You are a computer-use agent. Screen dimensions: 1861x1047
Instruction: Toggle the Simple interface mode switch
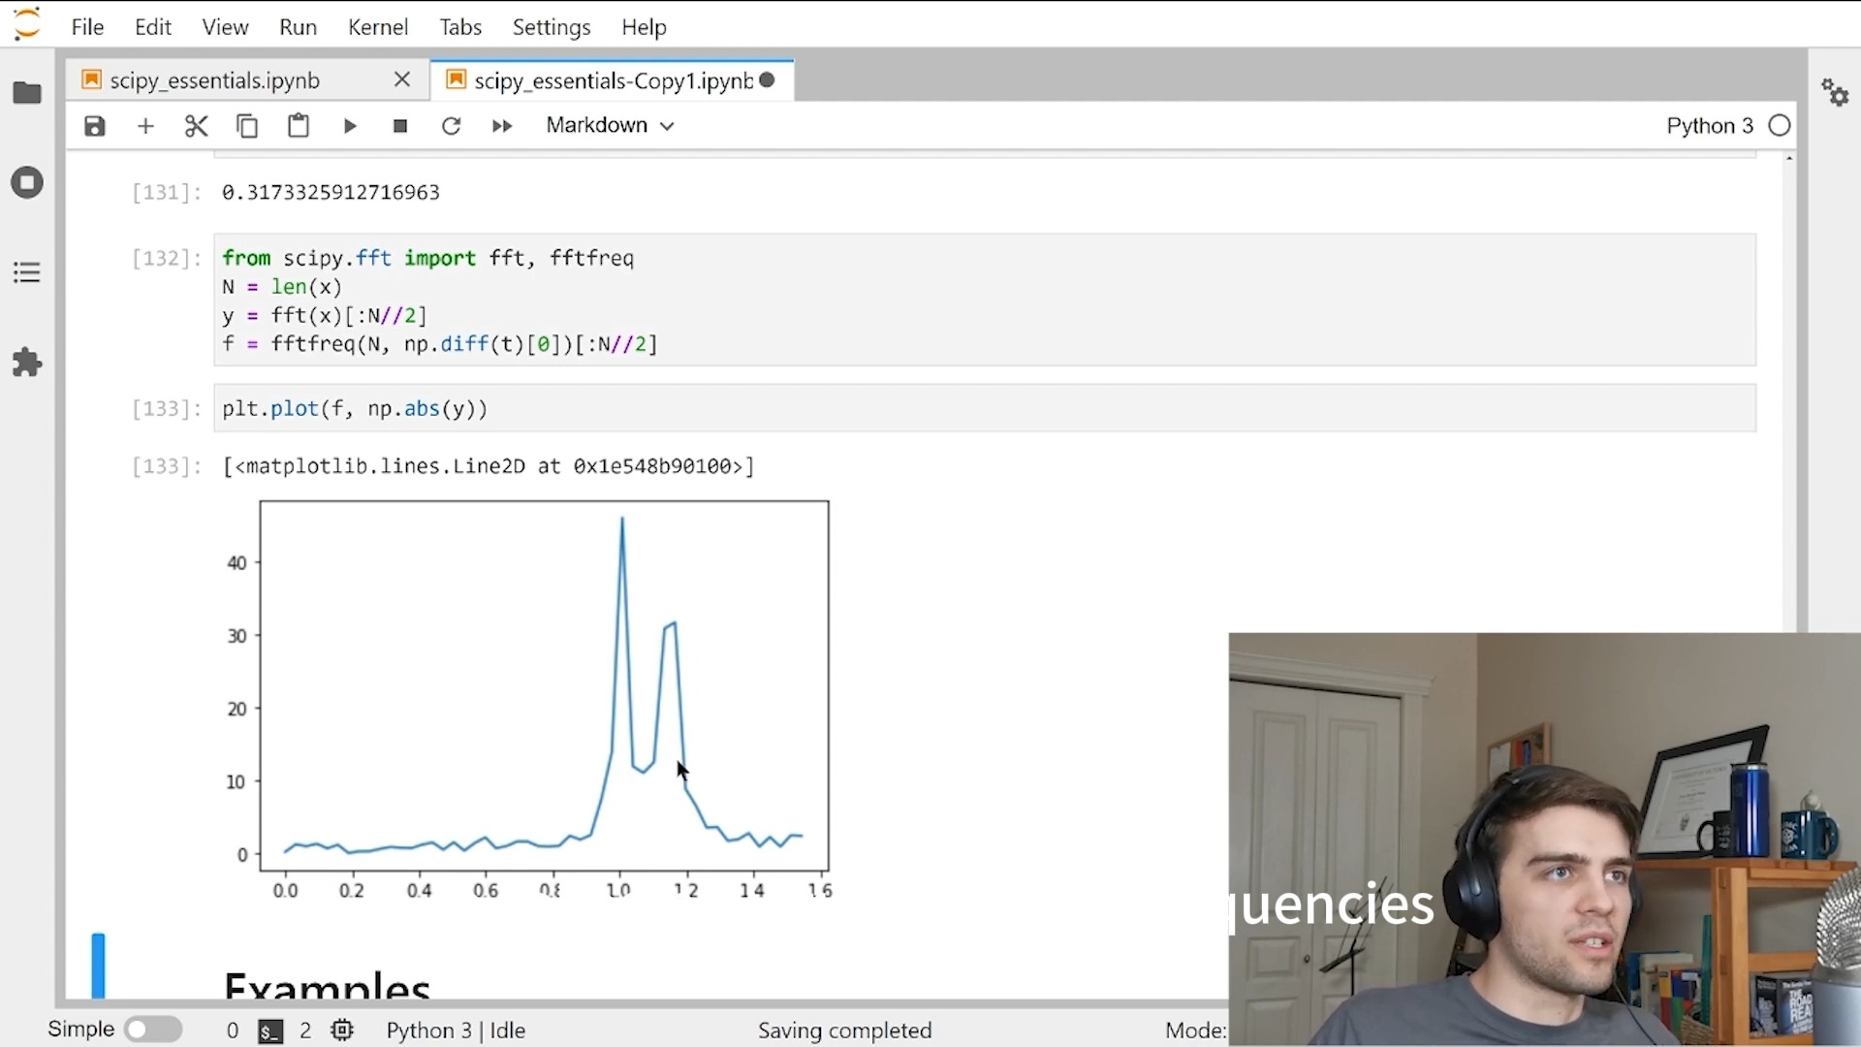(153, 1030)
